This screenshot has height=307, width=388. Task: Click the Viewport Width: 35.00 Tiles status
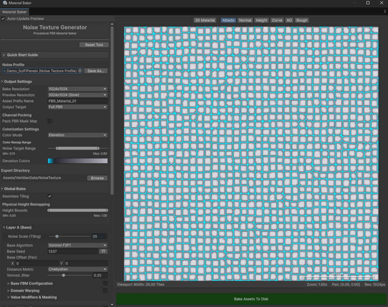[140, 284]
